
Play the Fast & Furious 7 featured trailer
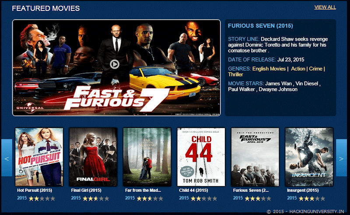click(x=115, y=64)
